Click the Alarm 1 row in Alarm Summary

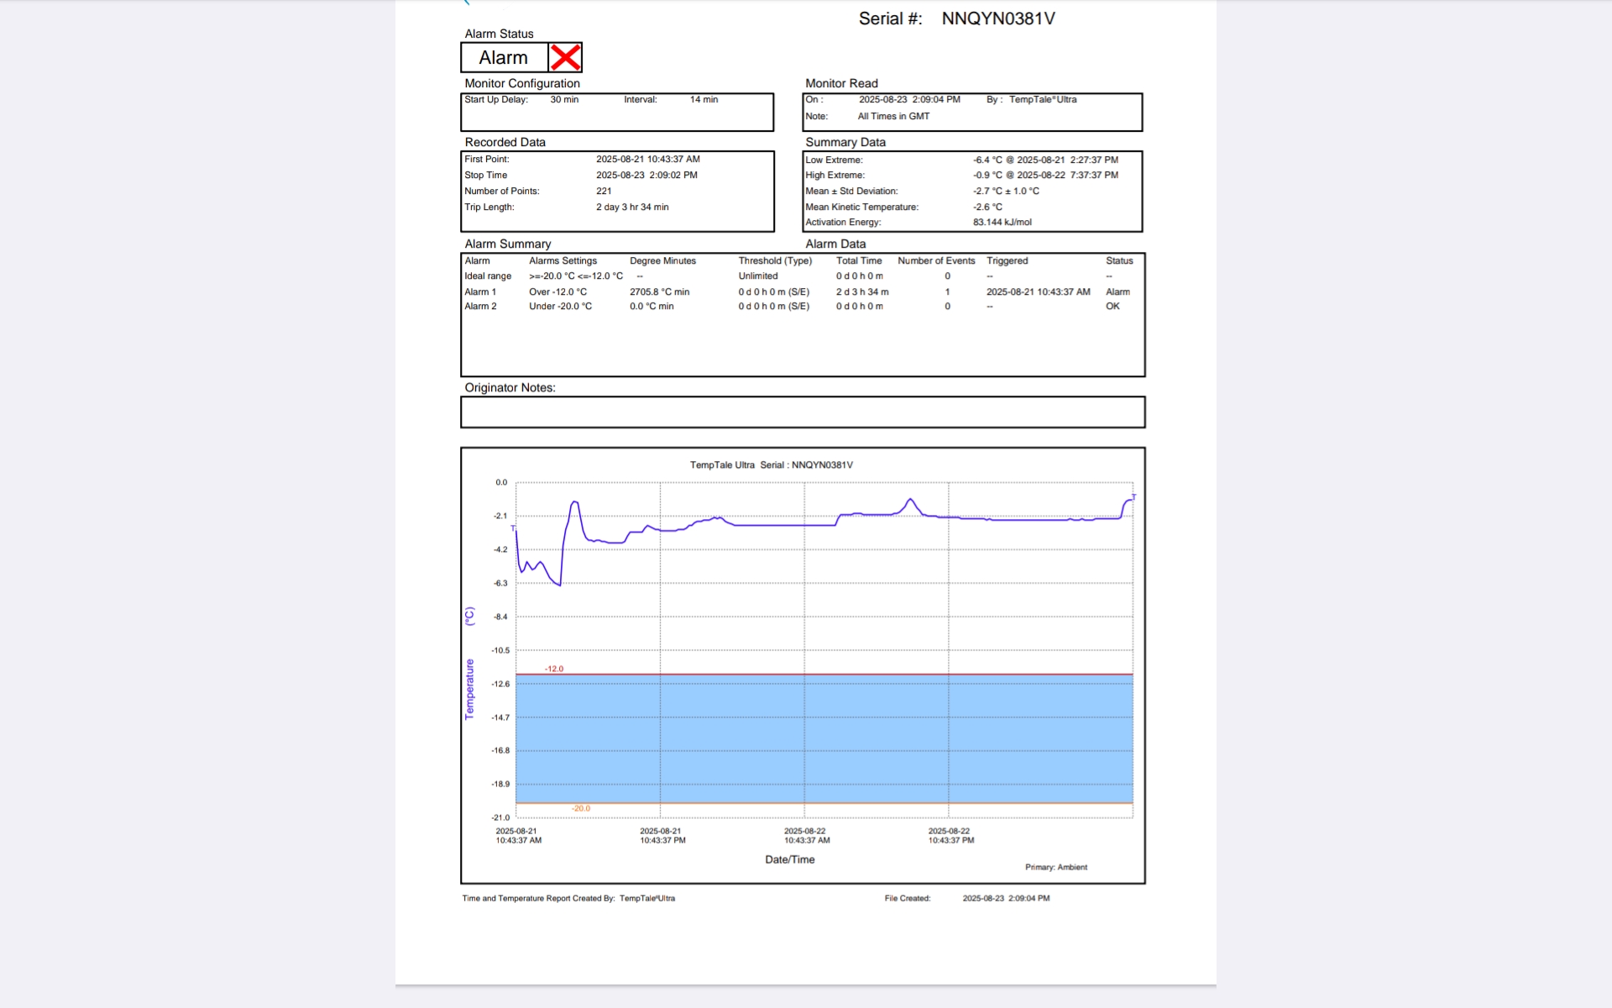[481, 291]
